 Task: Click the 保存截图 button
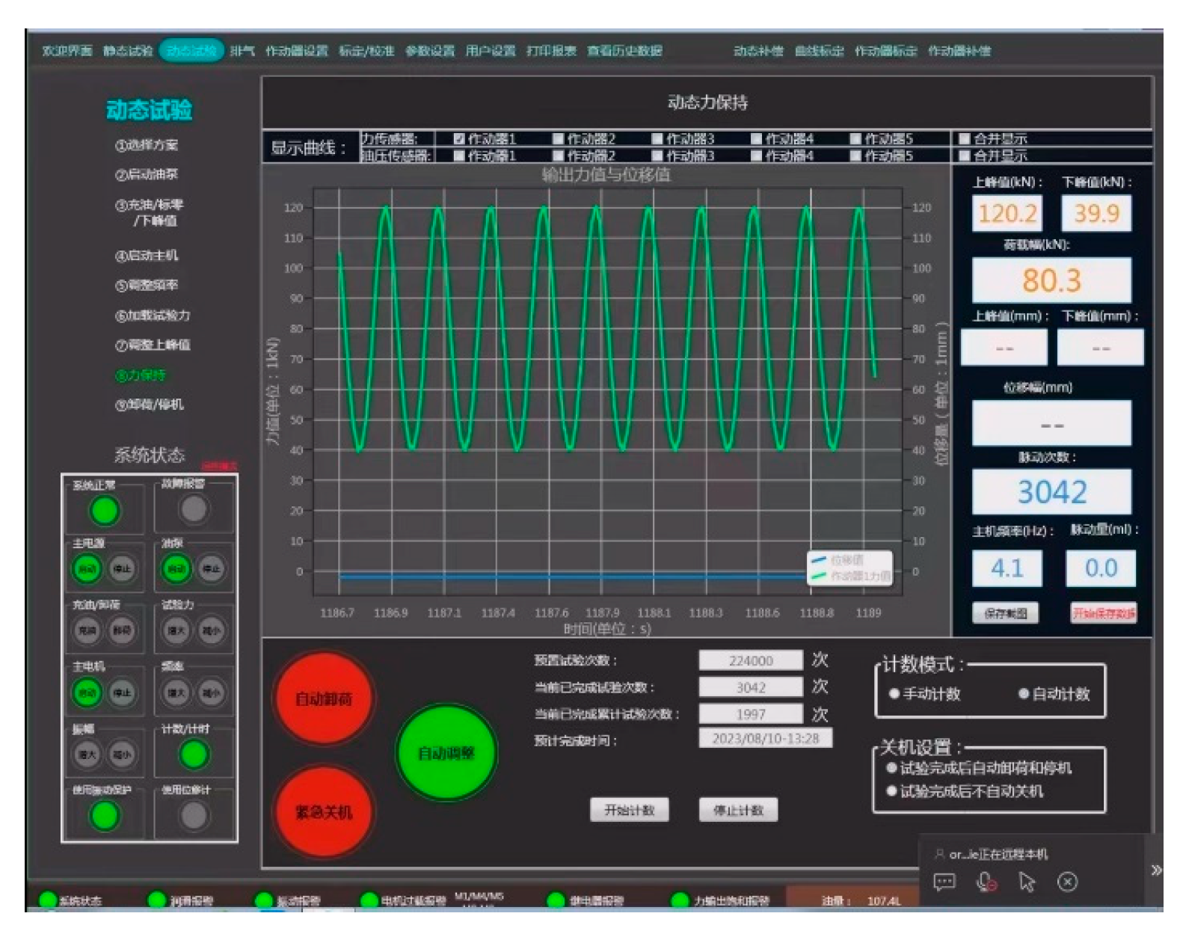click(1005, 613)
